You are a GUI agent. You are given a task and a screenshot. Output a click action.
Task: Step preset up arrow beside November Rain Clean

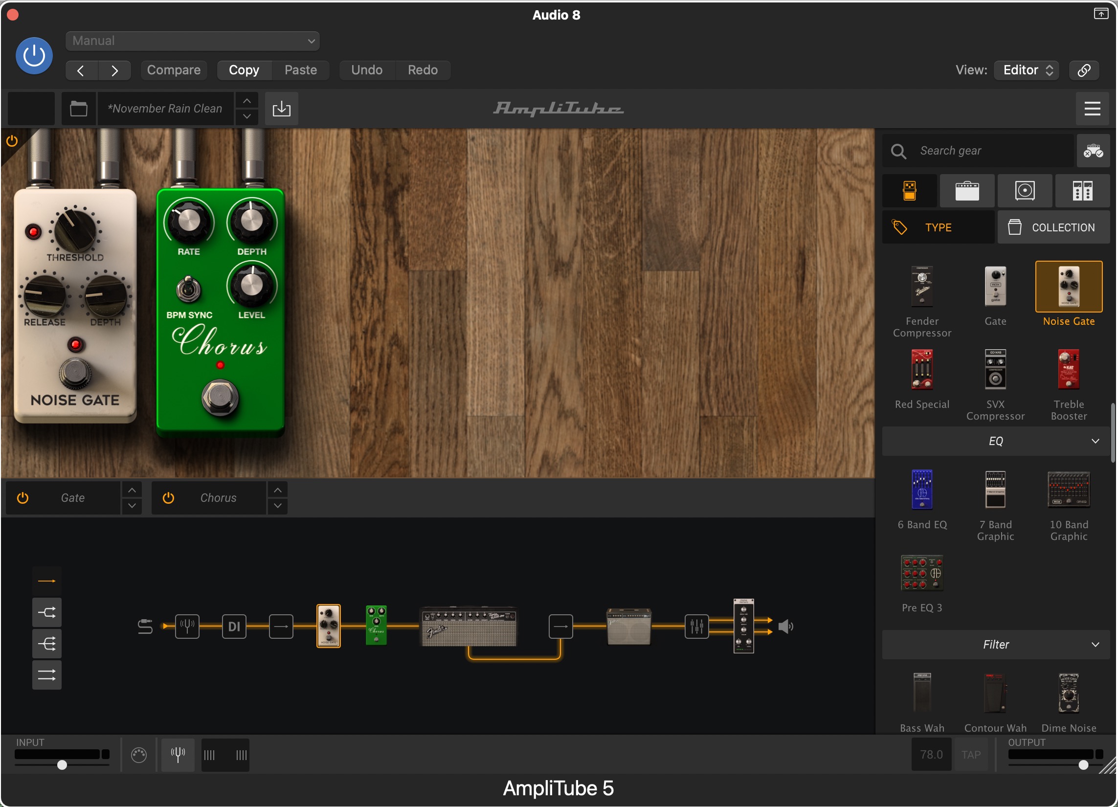[x=247, y=101]
